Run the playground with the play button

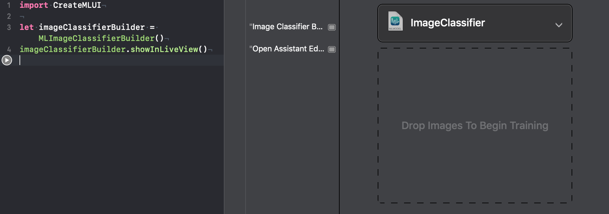pos(7,60)
